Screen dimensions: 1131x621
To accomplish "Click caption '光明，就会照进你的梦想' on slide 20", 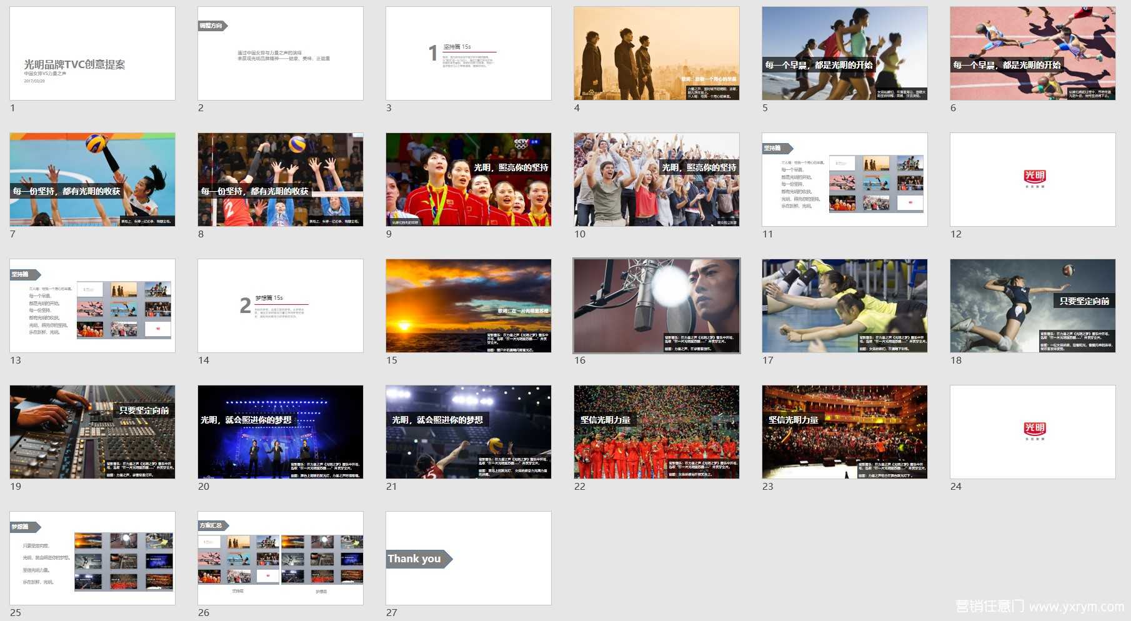I will click(x=246, y=420).
